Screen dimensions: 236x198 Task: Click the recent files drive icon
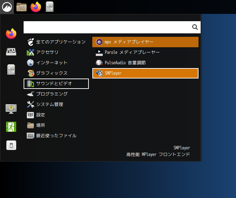pyautogui.click(x=31, y=135)
